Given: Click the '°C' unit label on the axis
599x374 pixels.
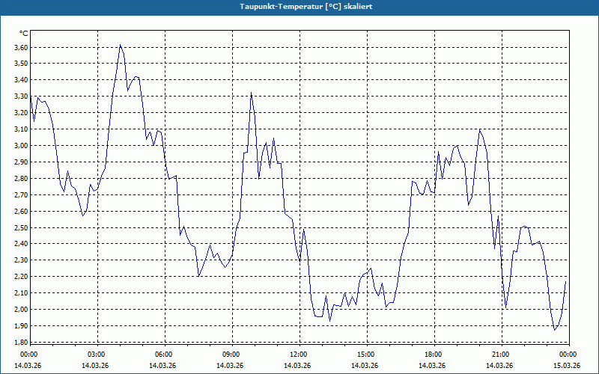Looking at the screenshot, I should click(24, 34).
